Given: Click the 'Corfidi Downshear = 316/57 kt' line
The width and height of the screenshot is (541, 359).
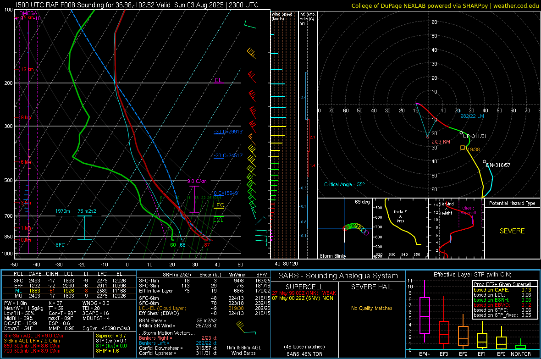Looking at the screenshot, I should click(x=178, y=348).
